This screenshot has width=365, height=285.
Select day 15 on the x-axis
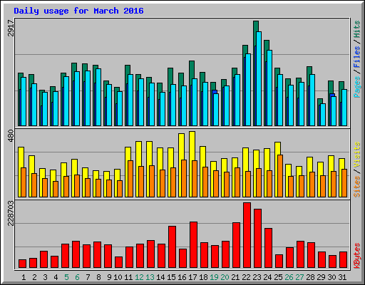[171, 277]
